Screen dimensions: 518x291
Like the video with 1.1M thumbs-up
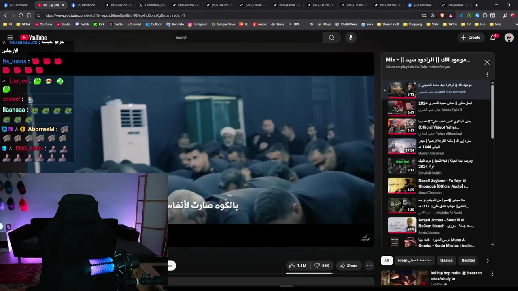pos(297,266)
